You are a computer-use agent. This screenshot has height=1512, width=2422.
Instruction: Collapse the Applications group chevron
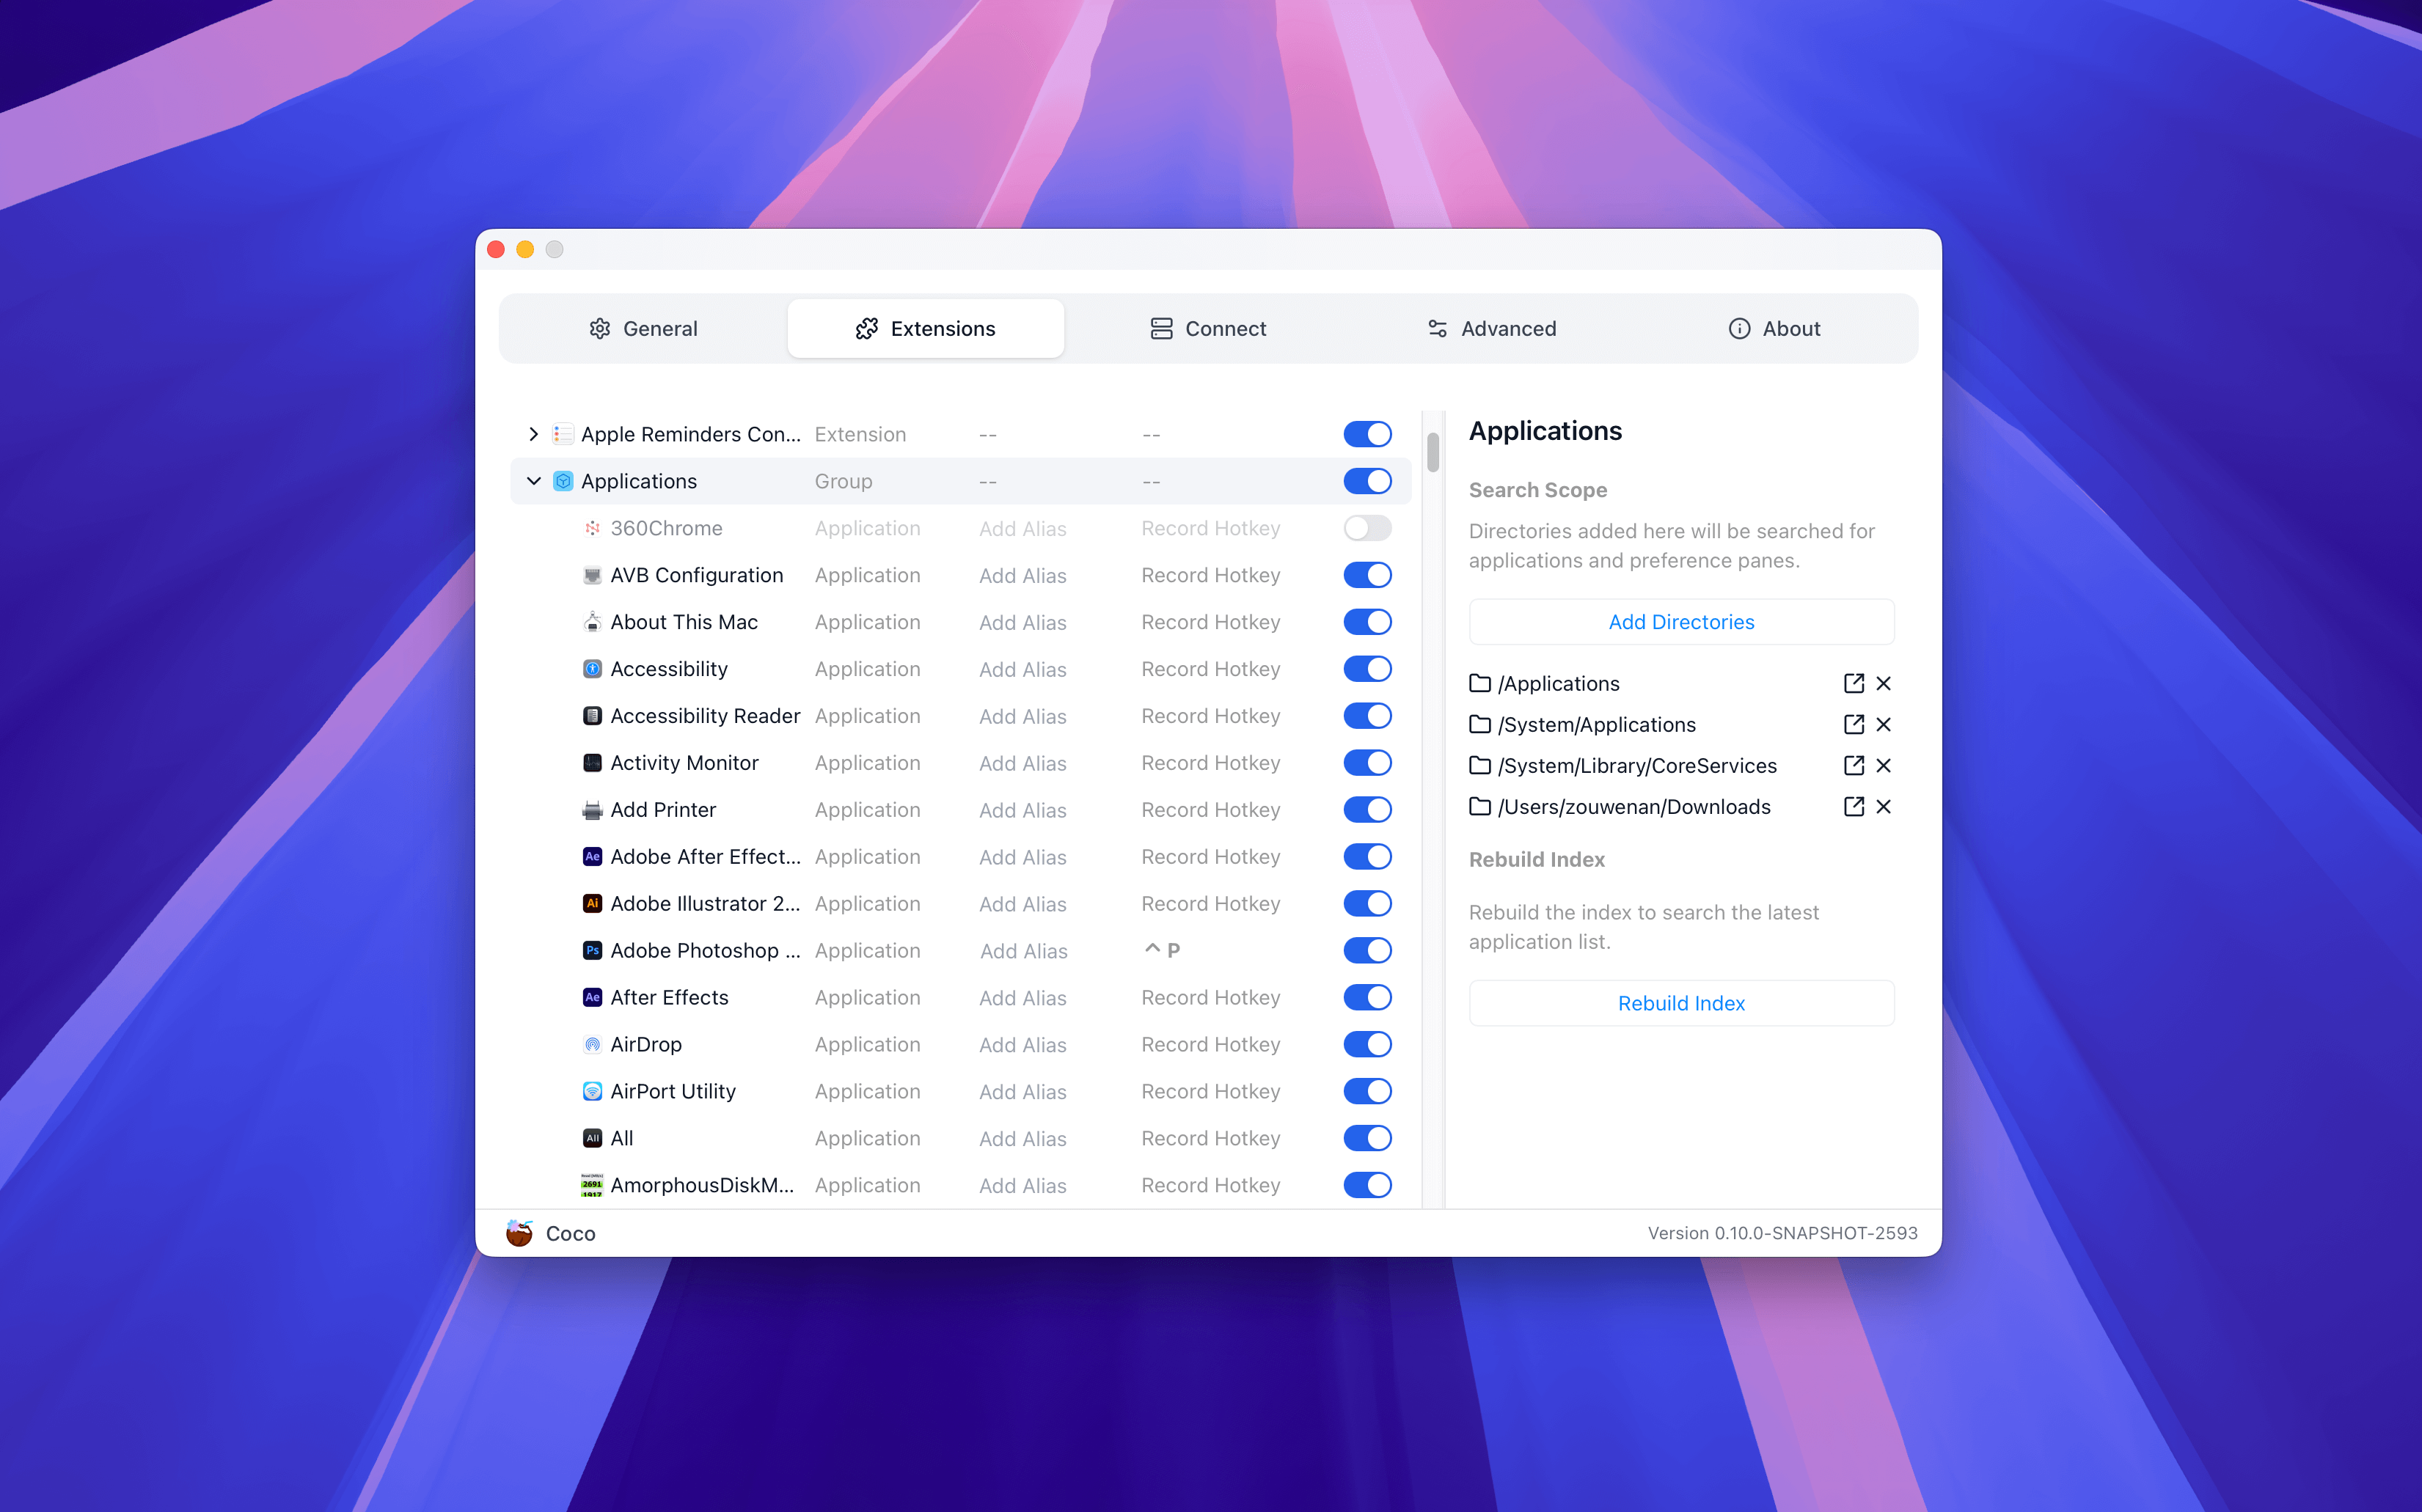(x=533, y=481)
